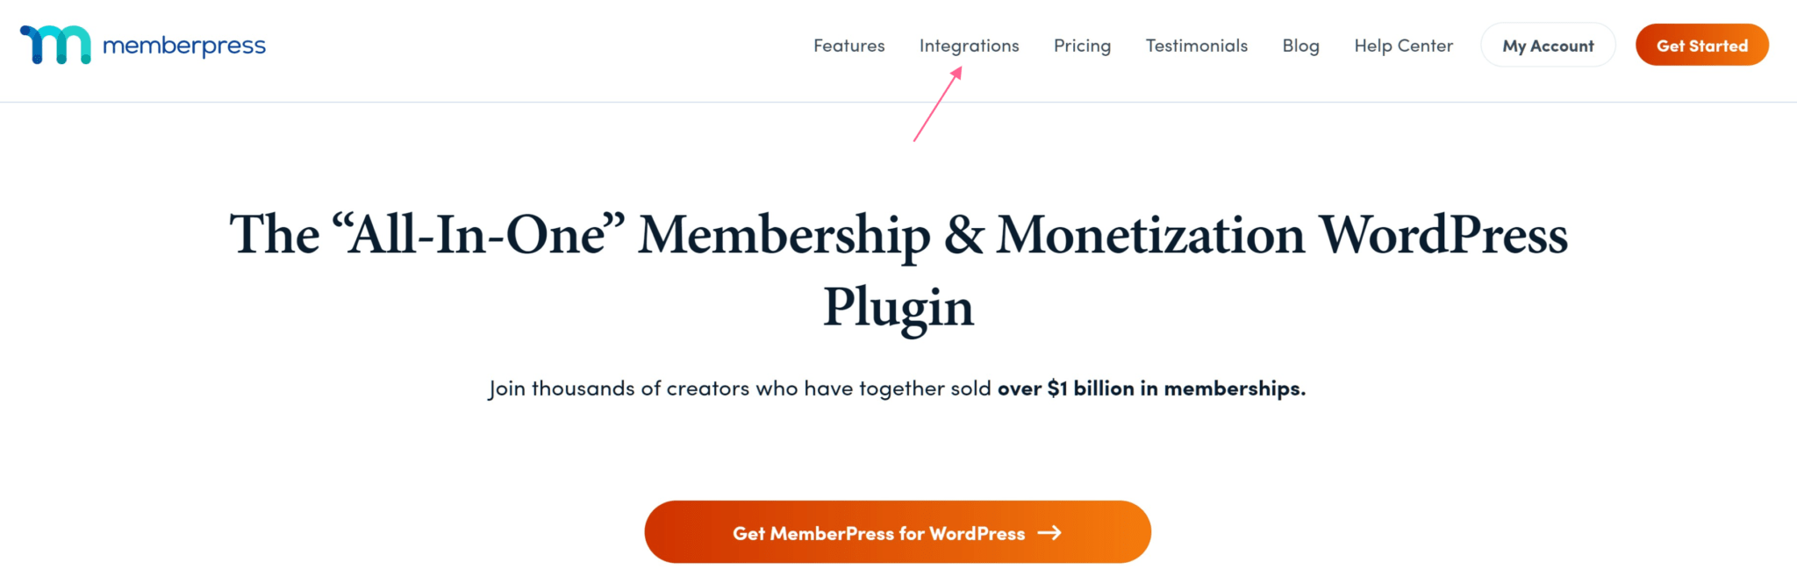Viewport: 1797px width, 569px height.
Task: Click the memberpress wordmark text
Action: 184,46
